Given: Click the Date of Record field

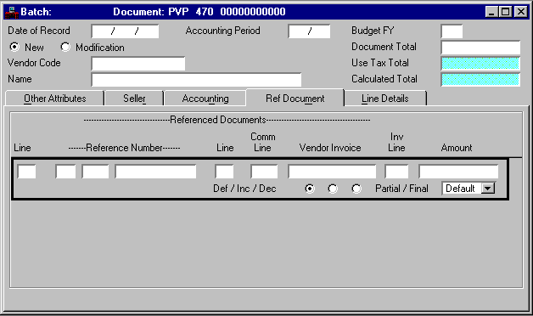Looking at the screenshot, I should 125,31.
